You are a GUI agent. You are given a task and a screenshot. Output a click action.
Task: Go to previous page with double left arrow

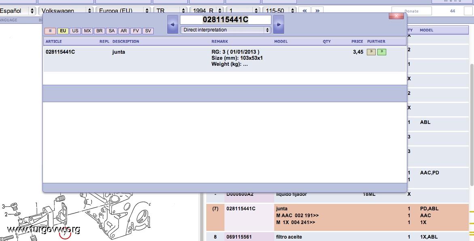pos(305,11)
